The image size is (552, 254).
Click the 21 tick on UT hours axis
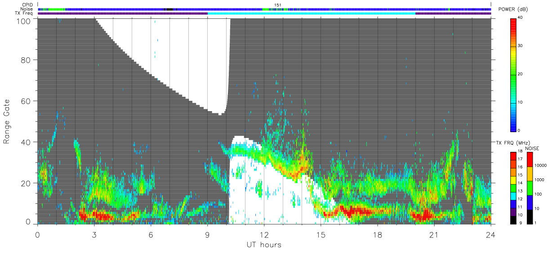coord(434,234)
